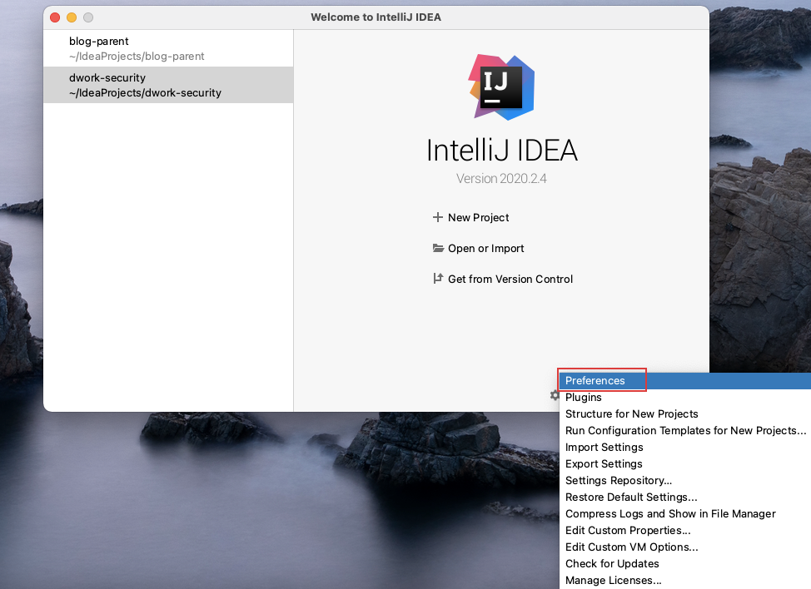Click the ~/IdeaProjects/dwork-security path text
The width and height of the screenshot is (811, 589).
tap(146, 93)
